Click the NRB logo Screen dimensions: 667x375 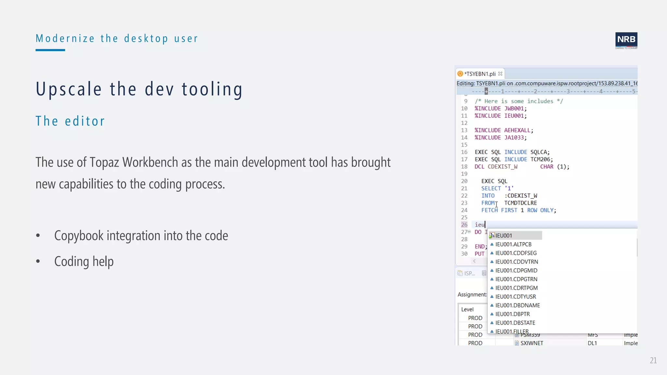(x=626, y=41)
